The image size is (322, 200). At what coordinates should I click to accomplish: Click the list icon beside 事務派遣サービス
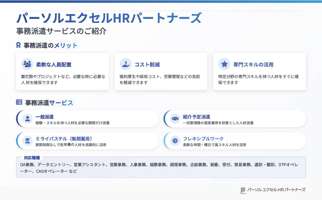(x=19, y=102)
